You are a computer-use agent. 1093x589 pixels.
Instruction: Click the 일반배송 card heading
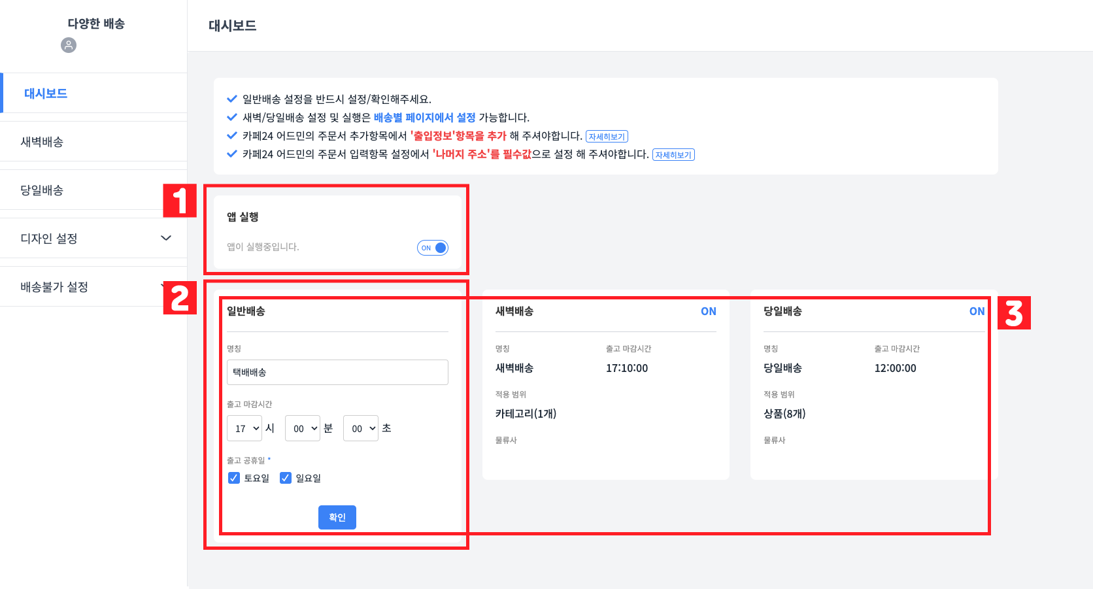pyautogui.click(x=246, y=311)
